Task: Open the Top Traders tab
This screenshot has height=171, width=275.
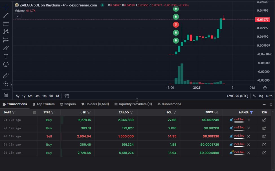Action: tap(43, 104)
